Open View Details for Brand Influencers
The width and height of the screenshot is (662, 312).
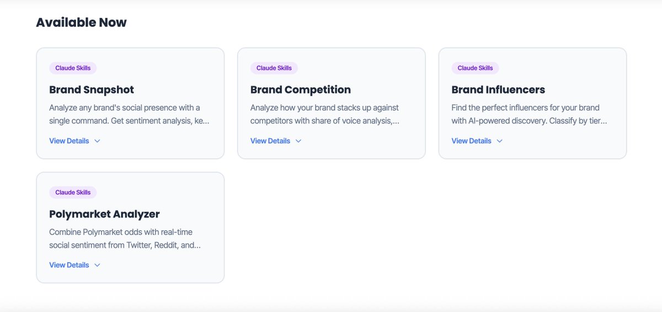coord(472,141)
